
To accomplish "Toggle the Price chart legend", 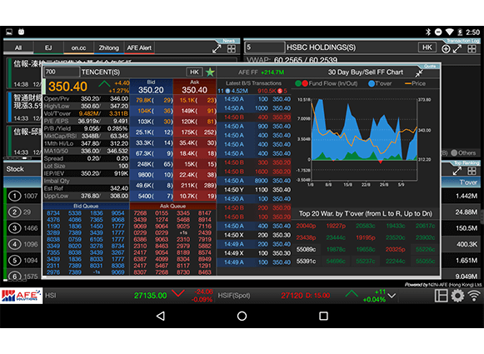I will pos(415,83).
